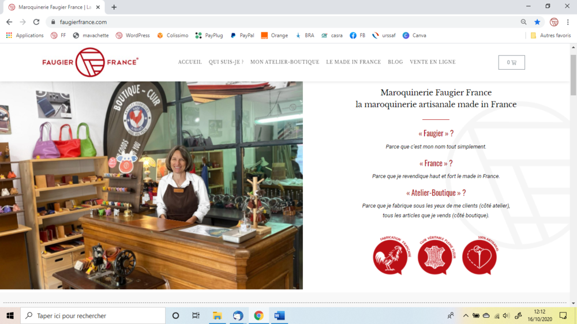Open the Faugier extension icon in toolbar
The width and height of the screenshot is (577, 324).
[554, 22]
